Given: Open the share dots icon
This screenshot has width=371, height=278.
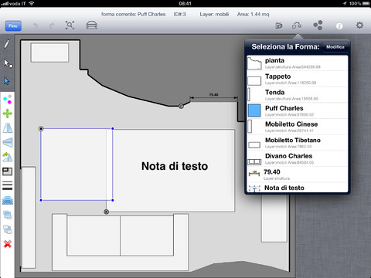Looking at the screenshot, I should [318, 25].
